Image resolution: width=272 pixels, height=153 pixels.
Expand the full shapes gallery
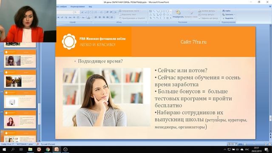coord(171,18)
